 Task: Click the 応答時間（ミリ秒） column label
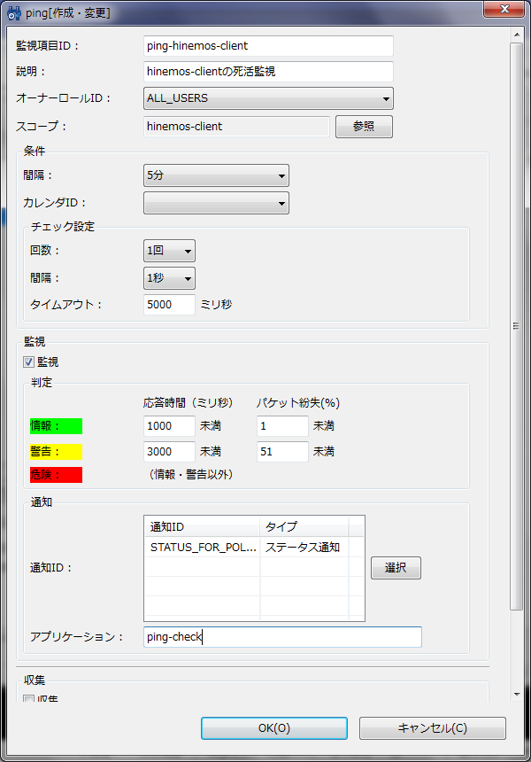189,403
